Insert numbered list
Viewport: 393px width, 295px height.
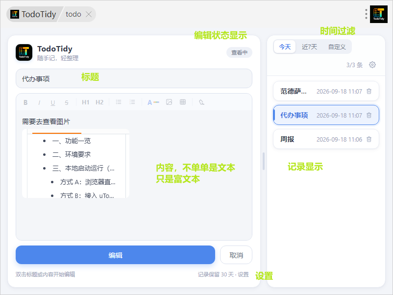tap(132, 102)
